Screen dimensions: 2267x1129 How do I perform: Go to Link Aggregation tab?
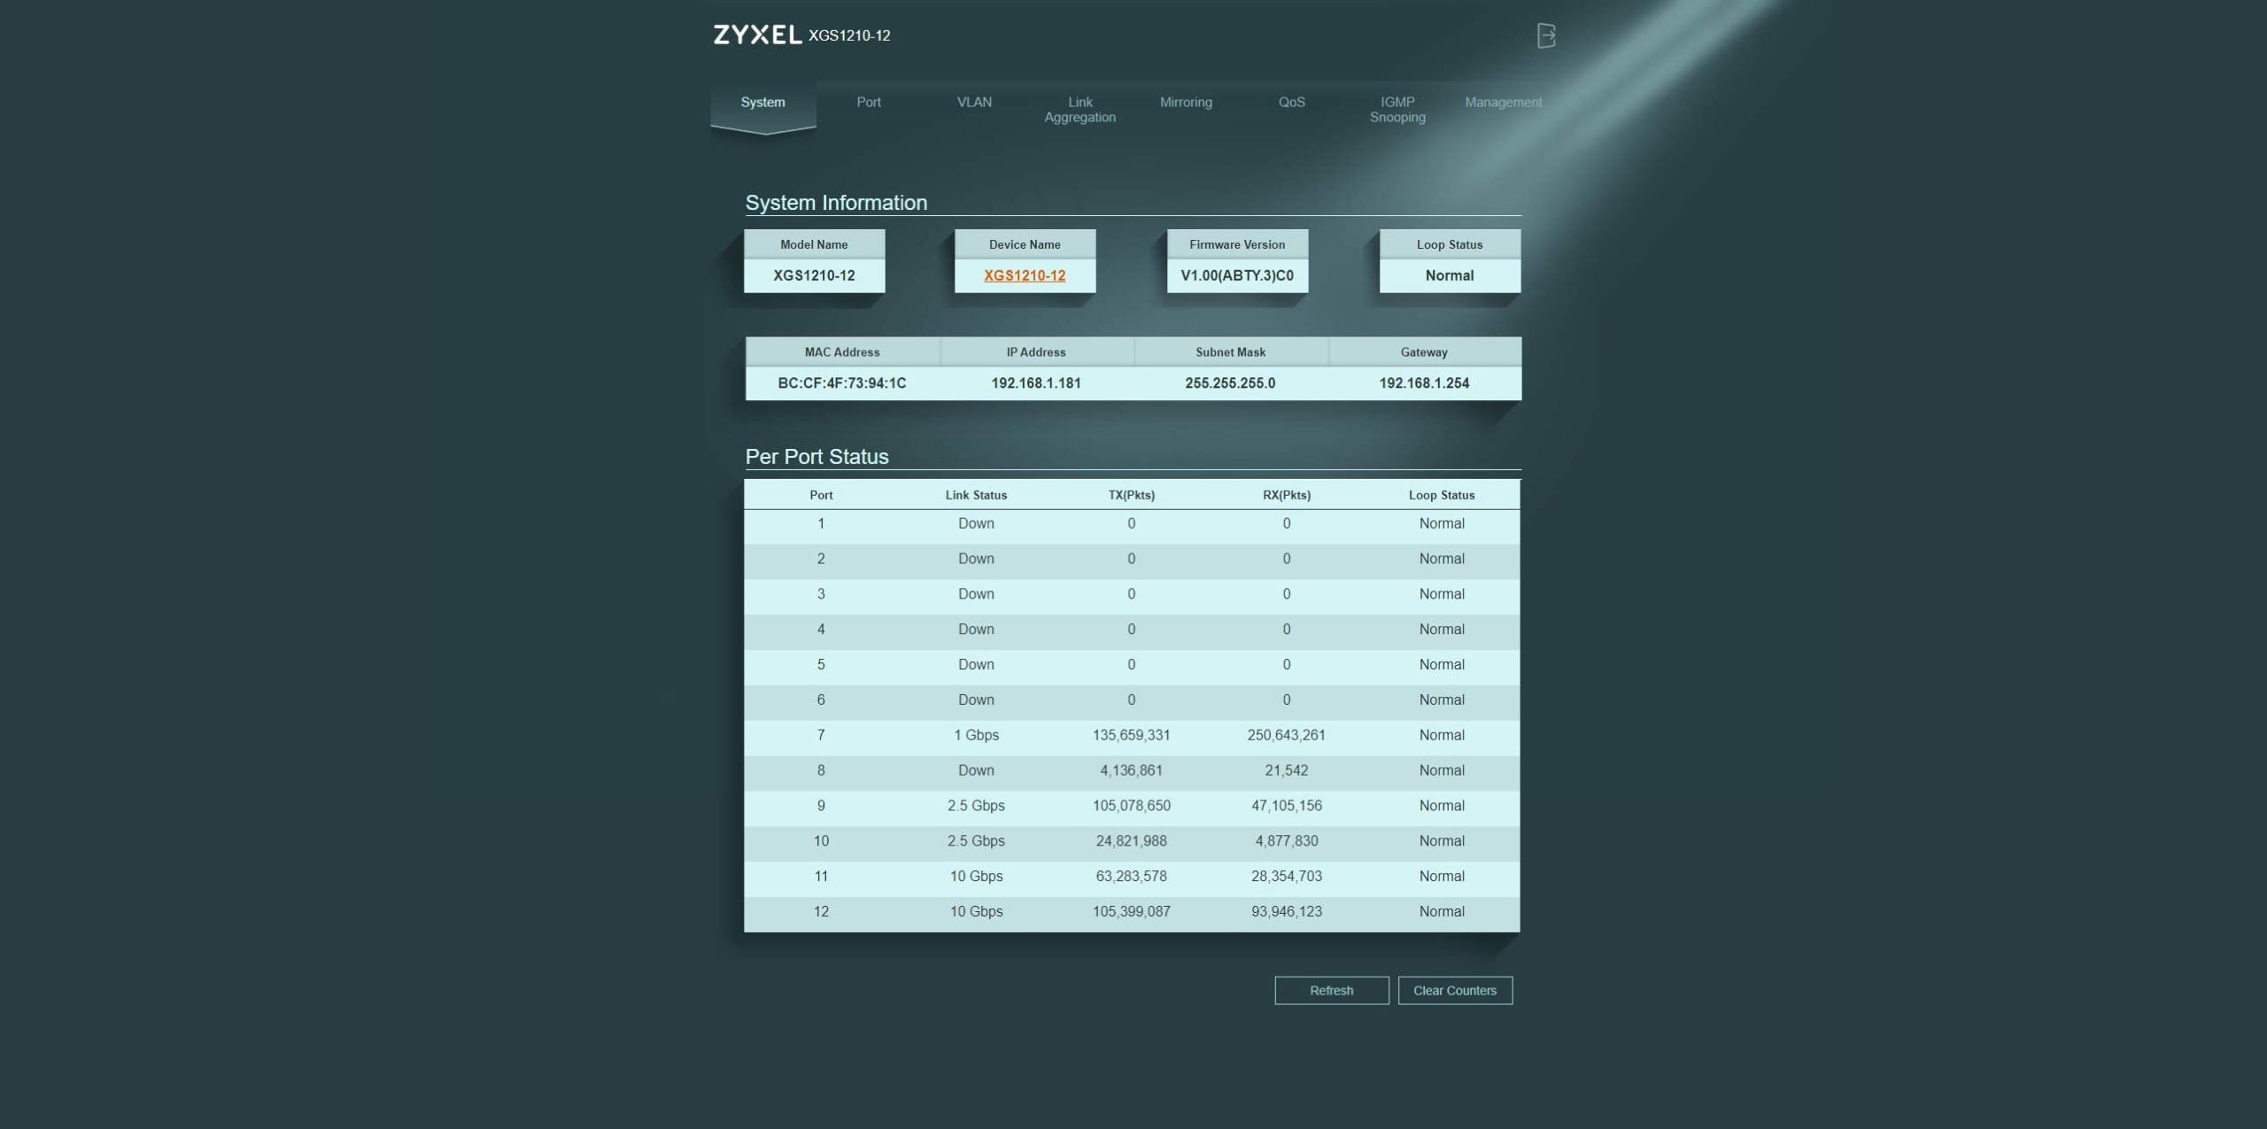1079,110
